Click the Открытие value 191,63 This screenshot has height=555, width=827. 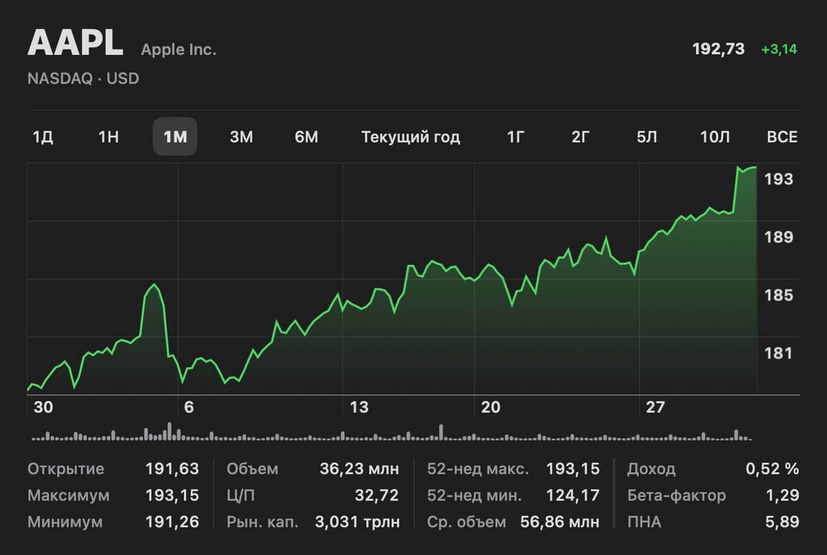172,469
